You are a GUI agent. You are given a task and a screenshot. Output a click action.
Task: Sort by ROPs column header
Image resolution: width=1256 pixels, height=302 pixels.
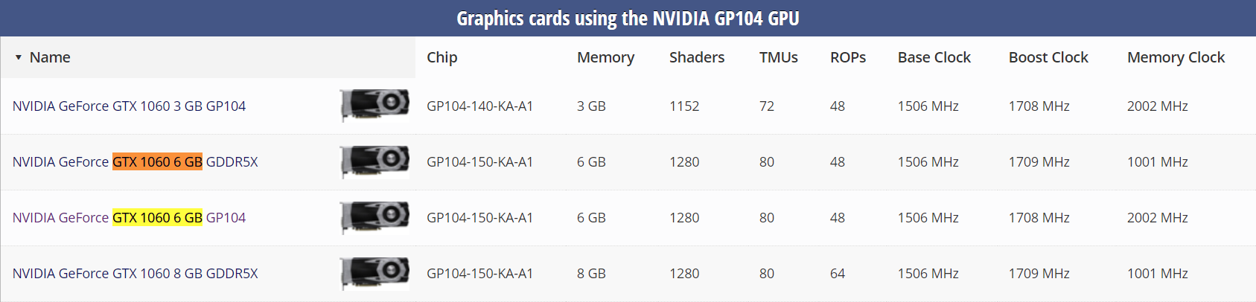847,57
